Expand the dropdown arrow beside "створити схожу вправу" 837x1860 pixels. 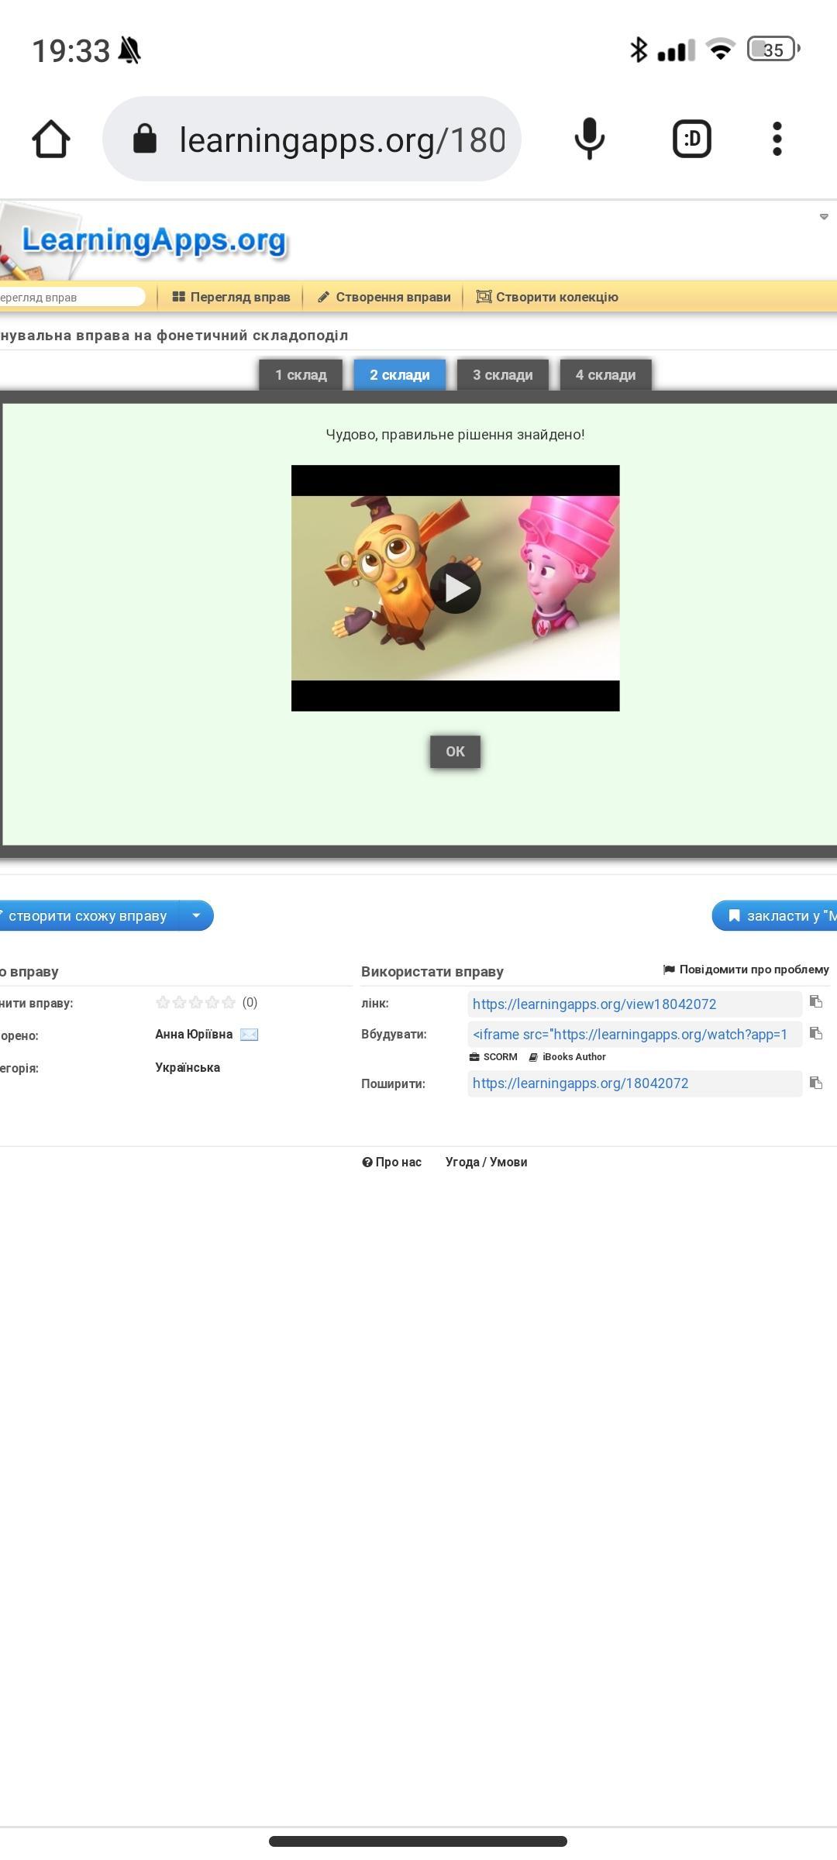coord(196,916)
